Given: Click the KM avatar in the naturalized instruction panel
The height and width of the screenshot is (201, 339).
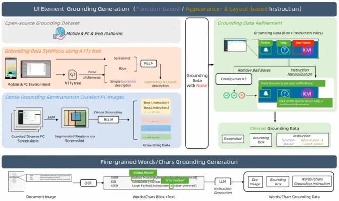Looking at the screenshot, I should pyautogui.click(x=307, y=94).
